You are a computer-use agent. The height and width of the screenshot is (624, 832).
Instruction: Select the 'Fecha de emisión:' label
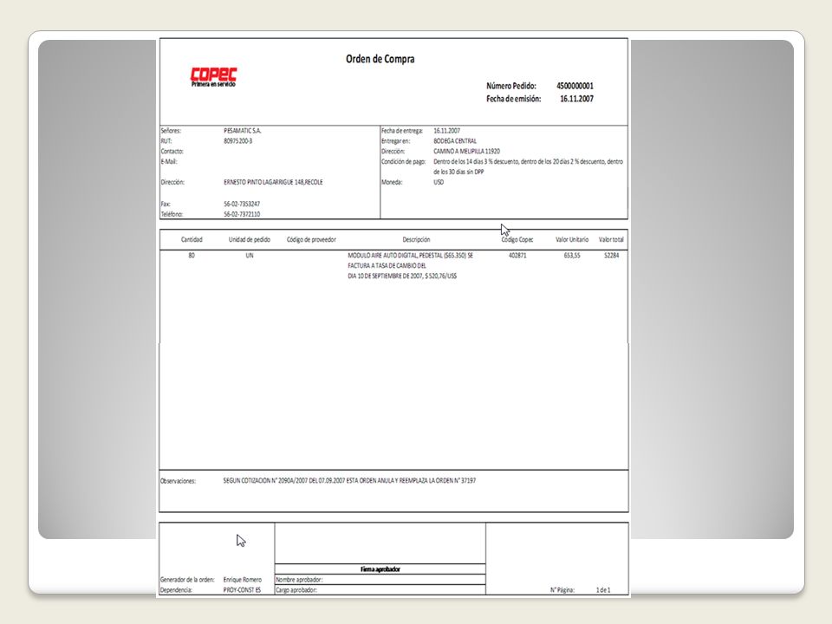513,99
